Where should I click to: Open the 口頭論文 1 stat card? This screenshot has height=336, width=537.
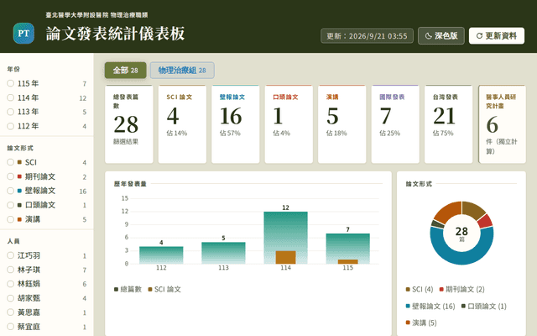[289, 124]
